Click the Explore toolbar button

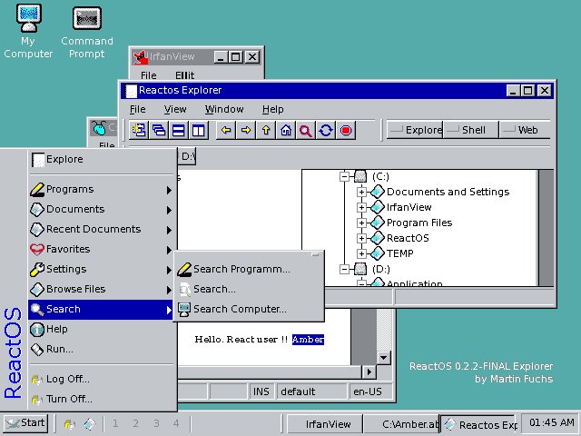415,130
